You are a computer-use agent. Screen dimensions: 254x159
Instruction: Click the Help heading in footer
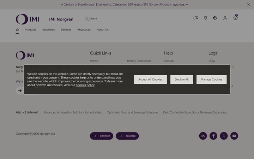click(168, 53)
